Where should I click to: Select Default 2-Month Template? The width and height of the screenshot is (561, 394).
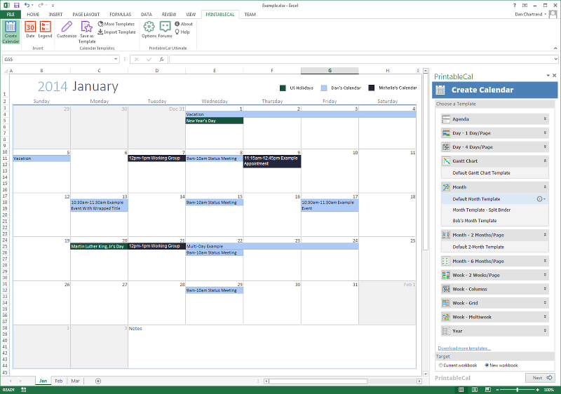(478, 247)
